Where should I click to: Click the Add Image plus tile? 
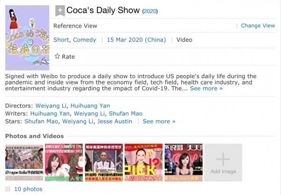(223, 162)
